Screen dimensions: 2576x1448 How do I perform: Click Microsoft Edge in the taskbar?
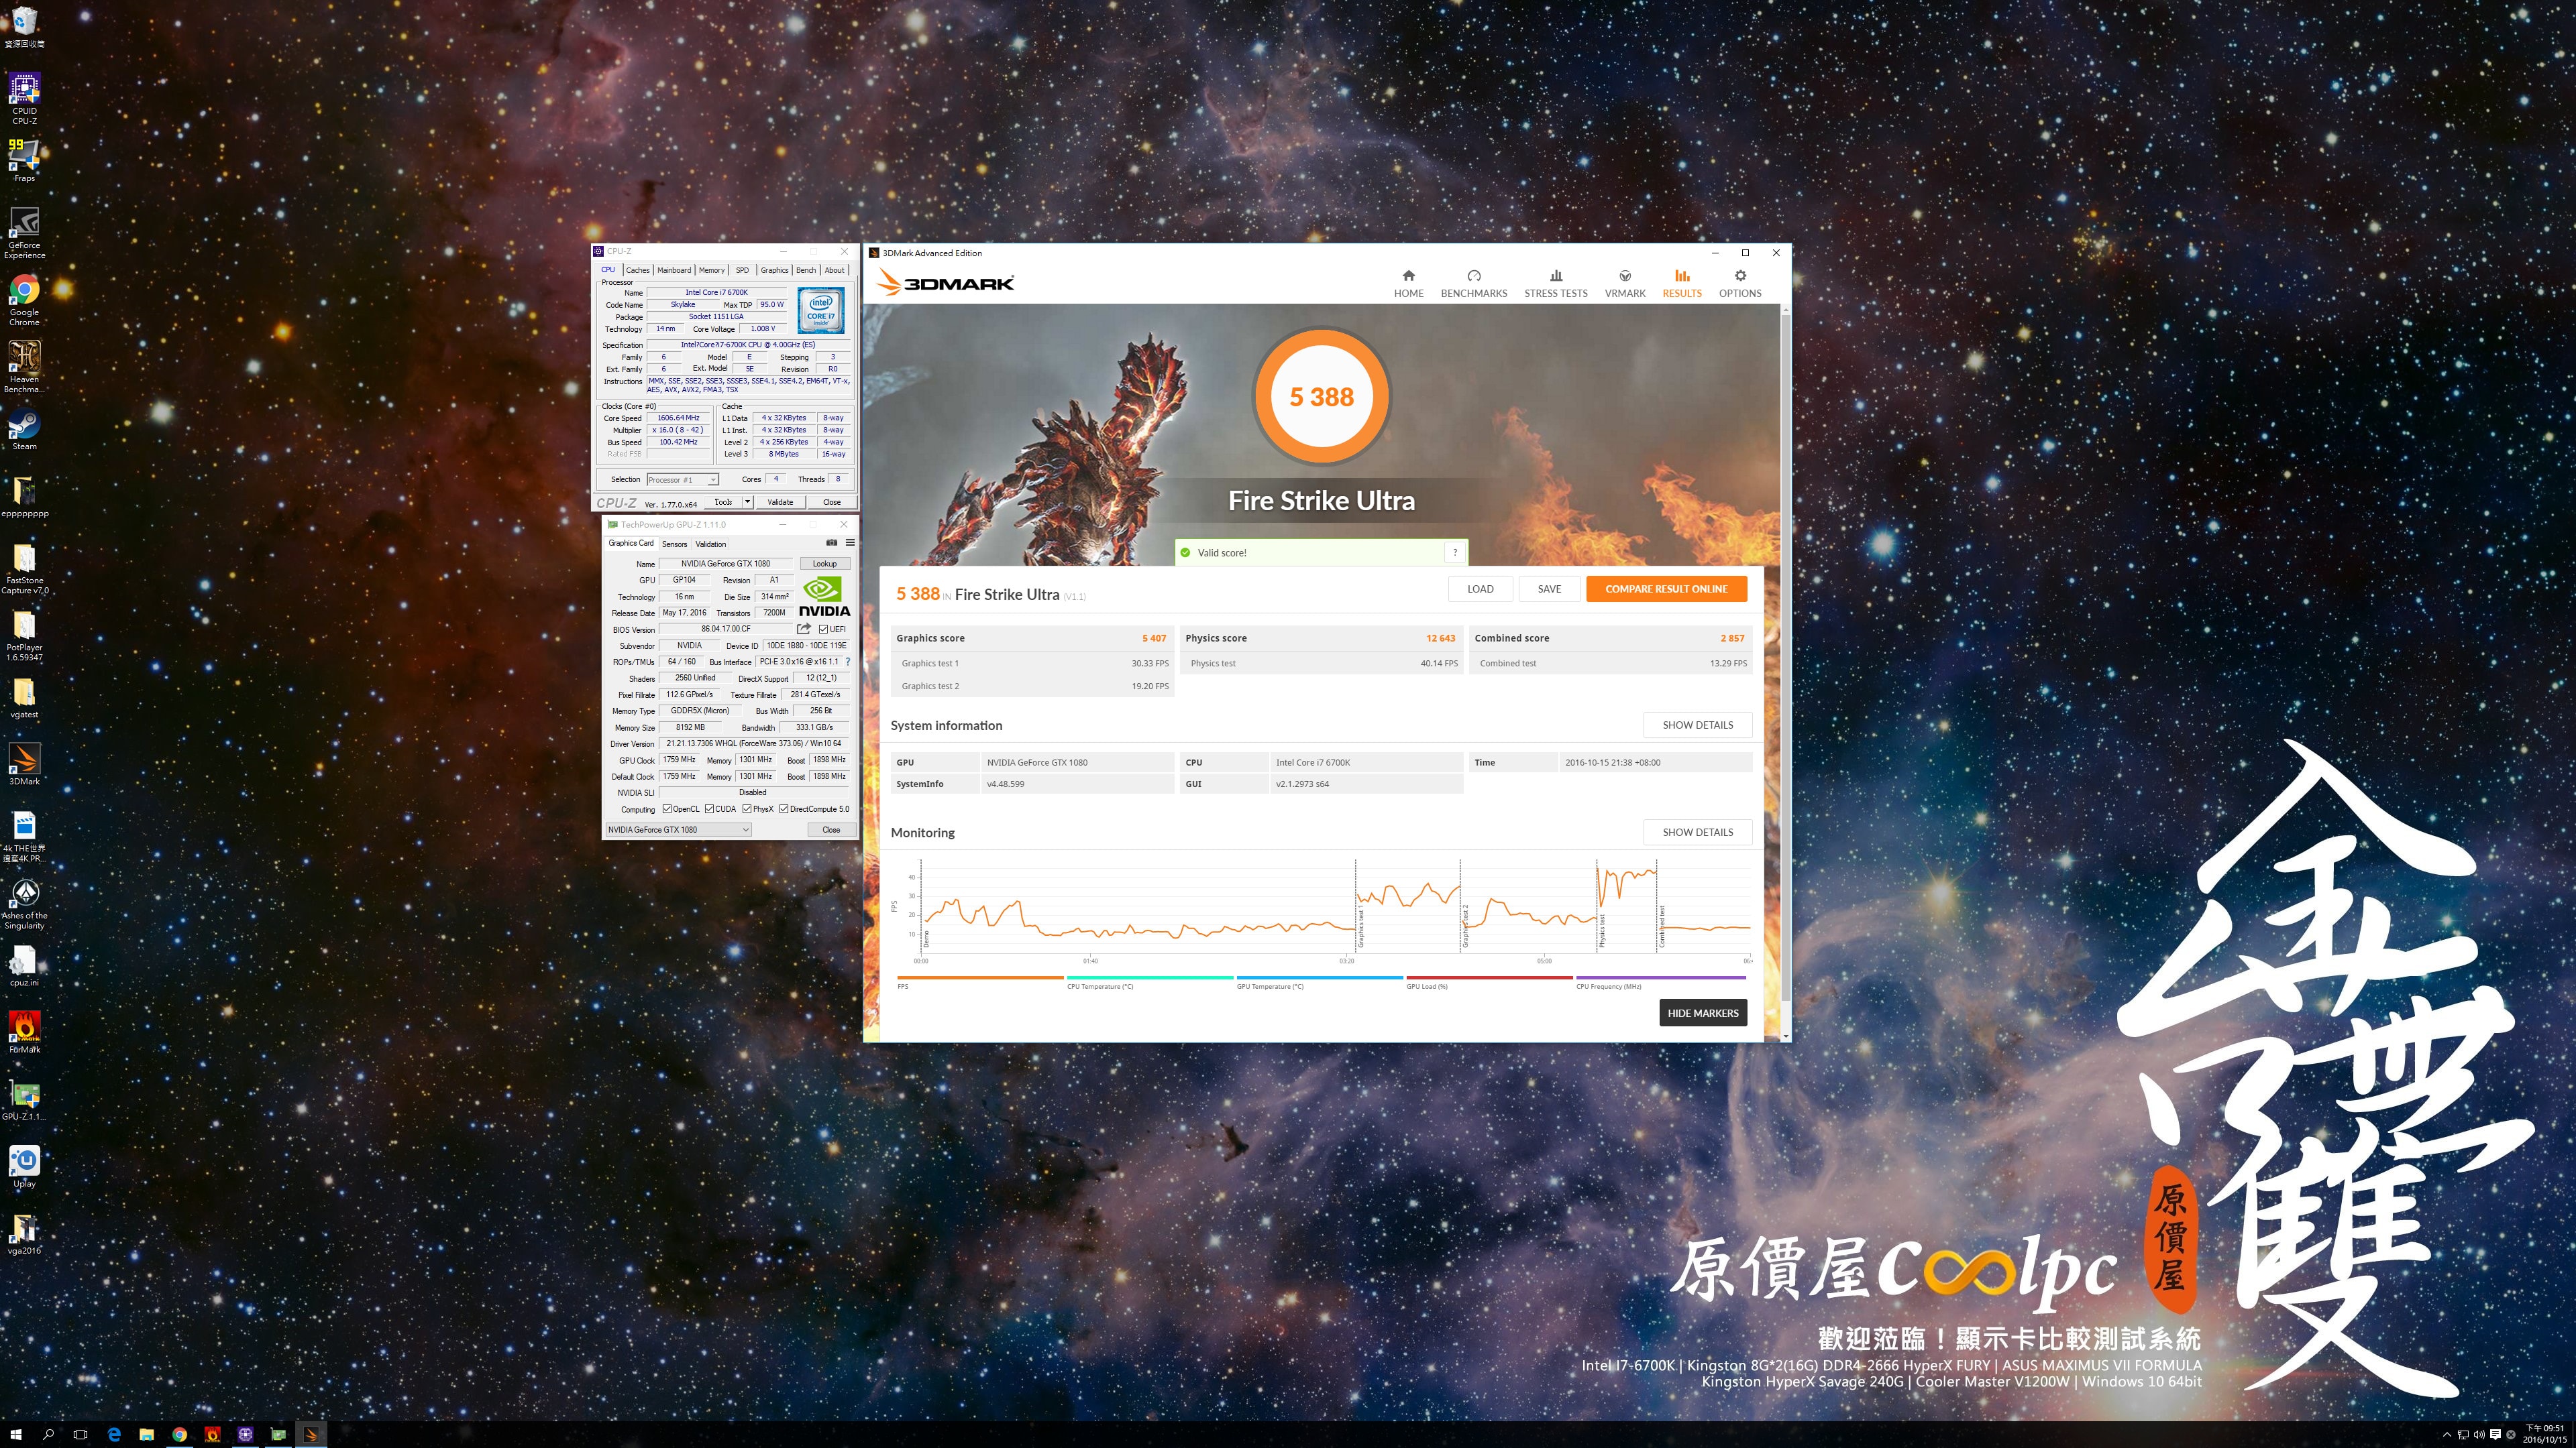point(113,1434)
